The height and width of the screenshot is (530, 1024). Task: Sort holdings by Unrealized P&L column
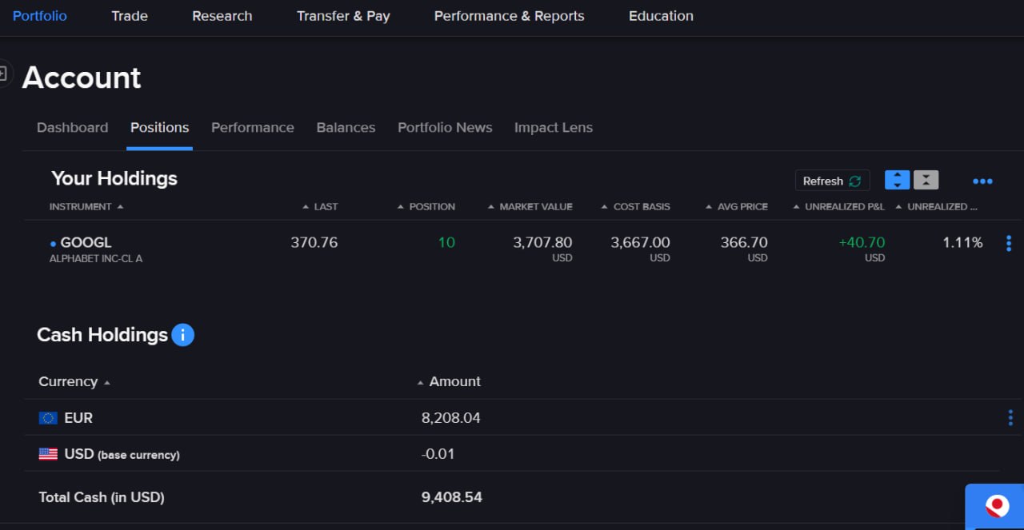point(839,206)
